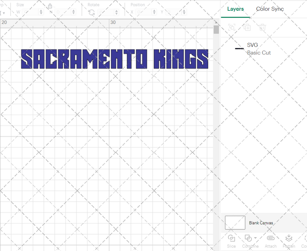The height and width of the screenshot is (251, 307).
Task: Click the Blank Canvas swatch
Action: pyautogui.click(x=234, y=222)
